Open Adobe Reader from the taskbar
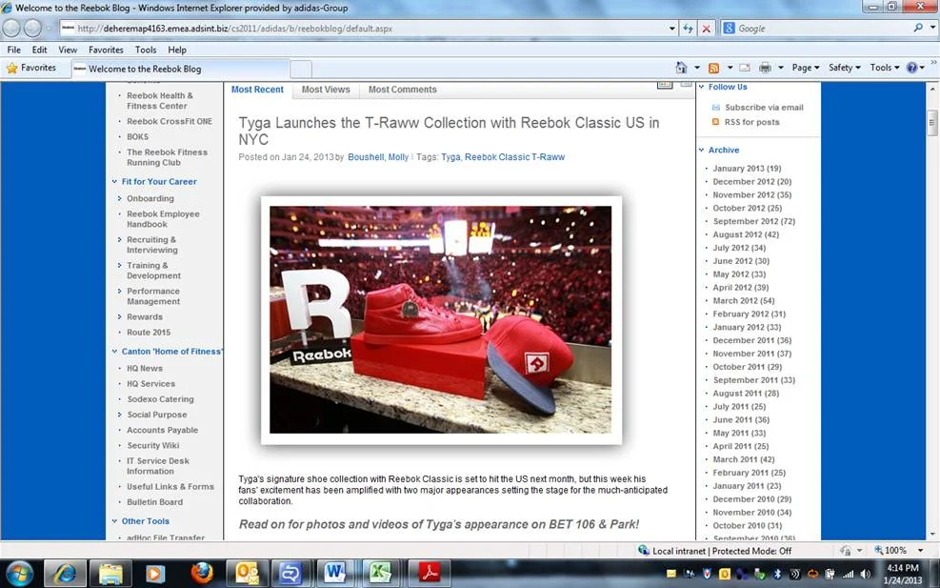 [x=429, y=574]
